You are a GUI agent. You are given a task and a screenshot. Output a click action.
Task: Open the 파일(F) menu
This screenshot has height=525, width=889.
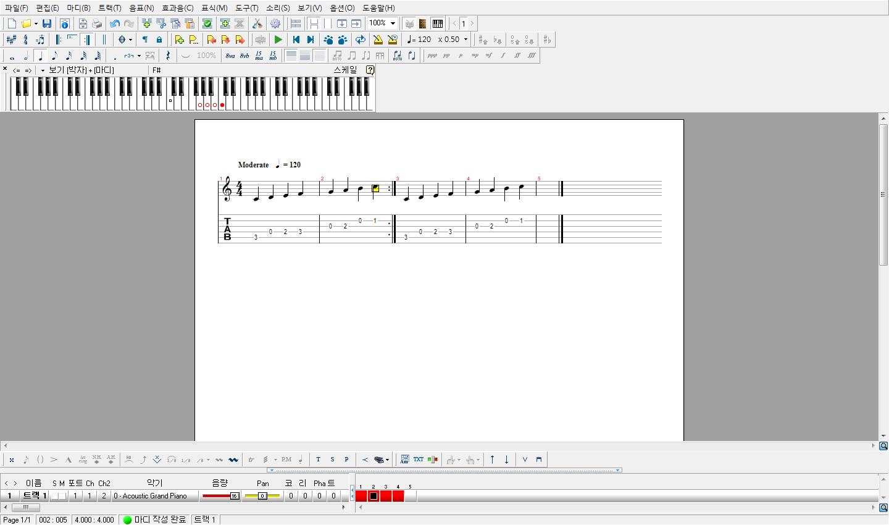16,8
